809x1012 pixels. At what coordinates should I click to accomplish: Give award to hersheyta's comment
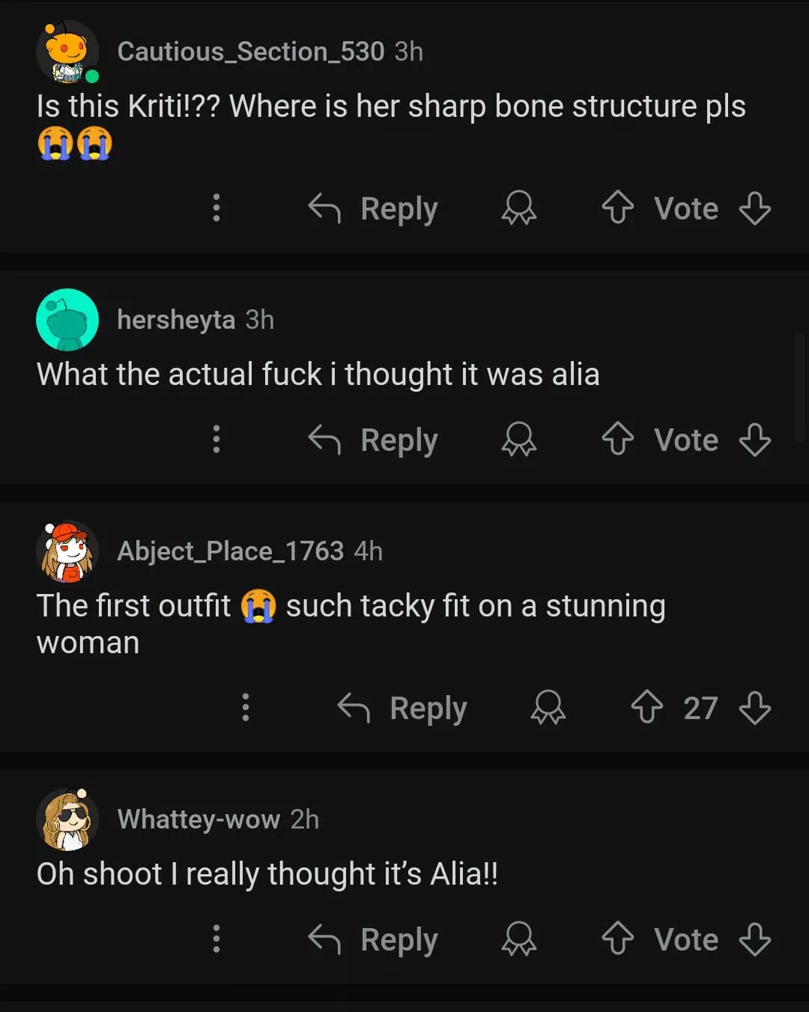pos(518,439)
